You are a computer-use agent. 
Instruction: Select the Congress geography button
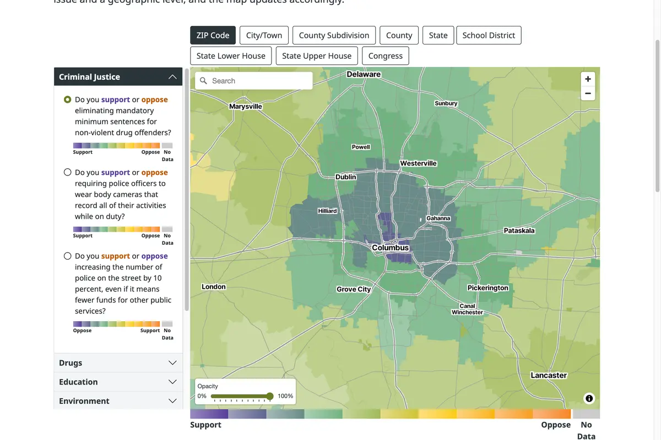click(x=385, y=56)
